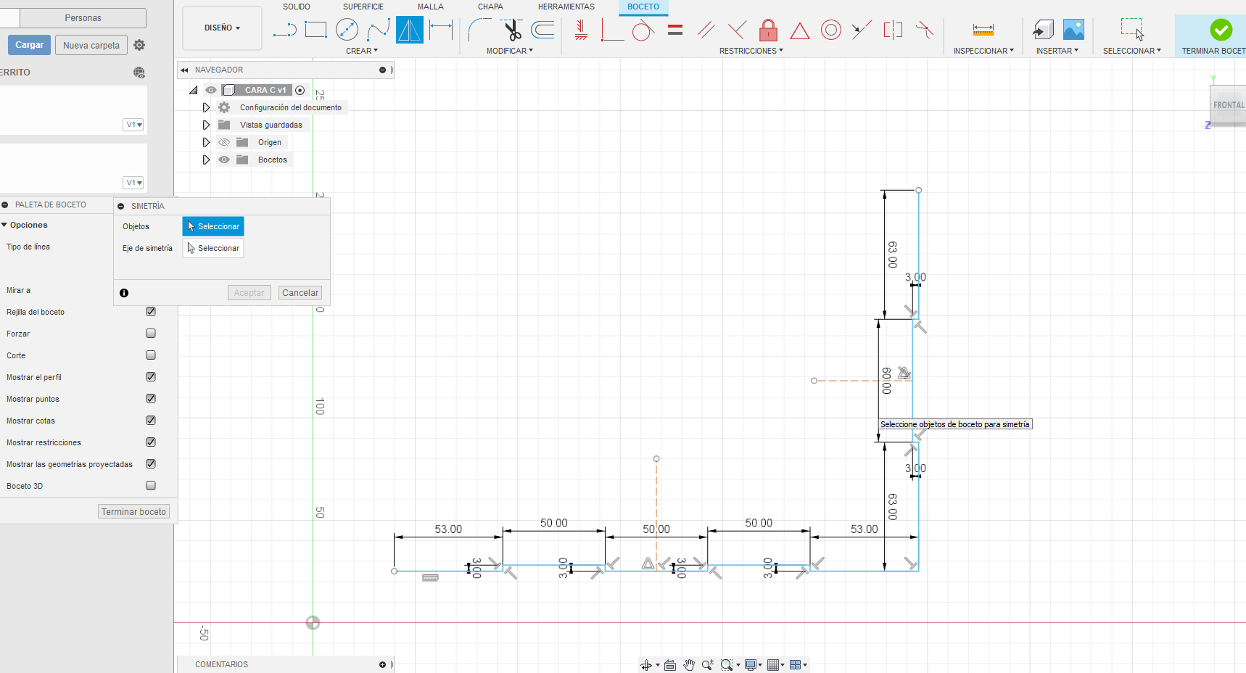1246x673 pixels.
Task: Click the Insert image canvas icon
Action: pos(1073,30)
